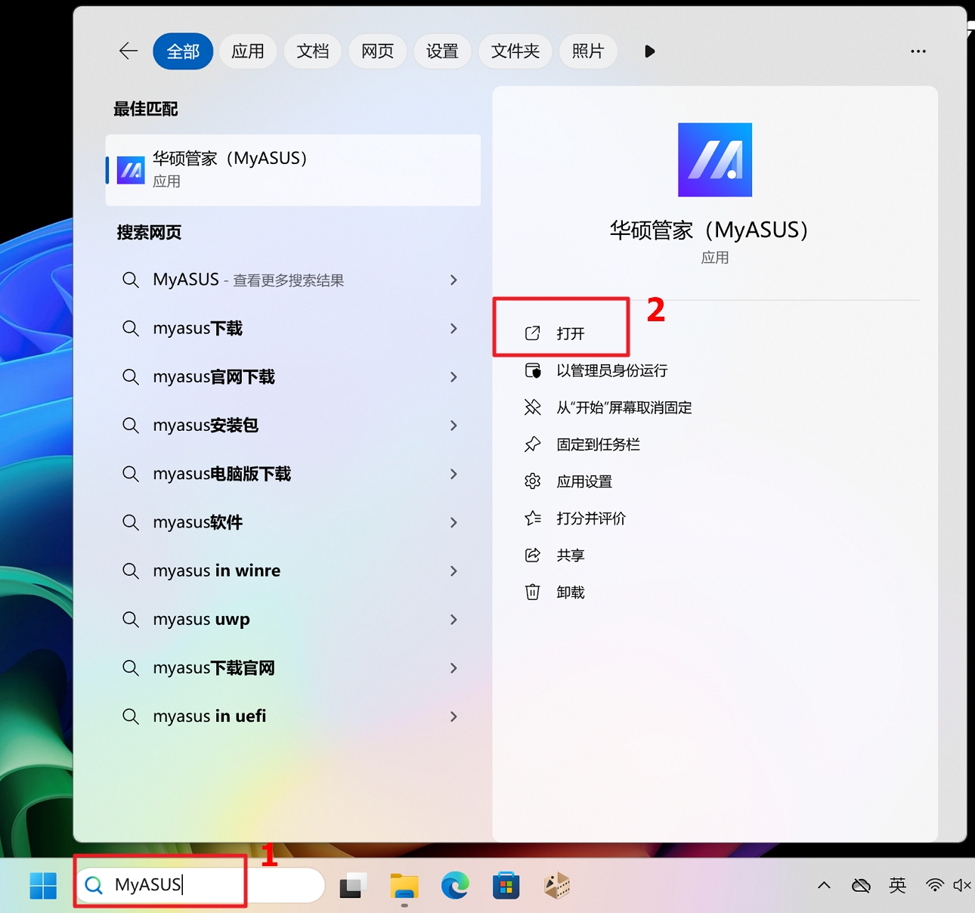This screenshot has height=913, width=975.
Task: Click 卸载 to uninstall MyASUS
Action: pos(570,593)
